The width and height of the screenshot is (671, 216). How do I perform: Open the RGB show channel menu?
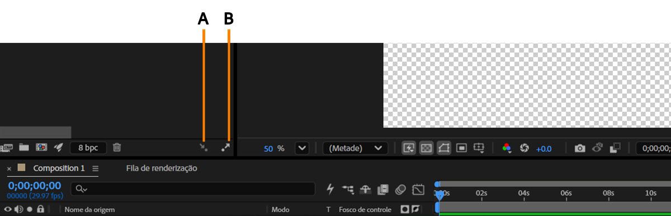[507, 148]
